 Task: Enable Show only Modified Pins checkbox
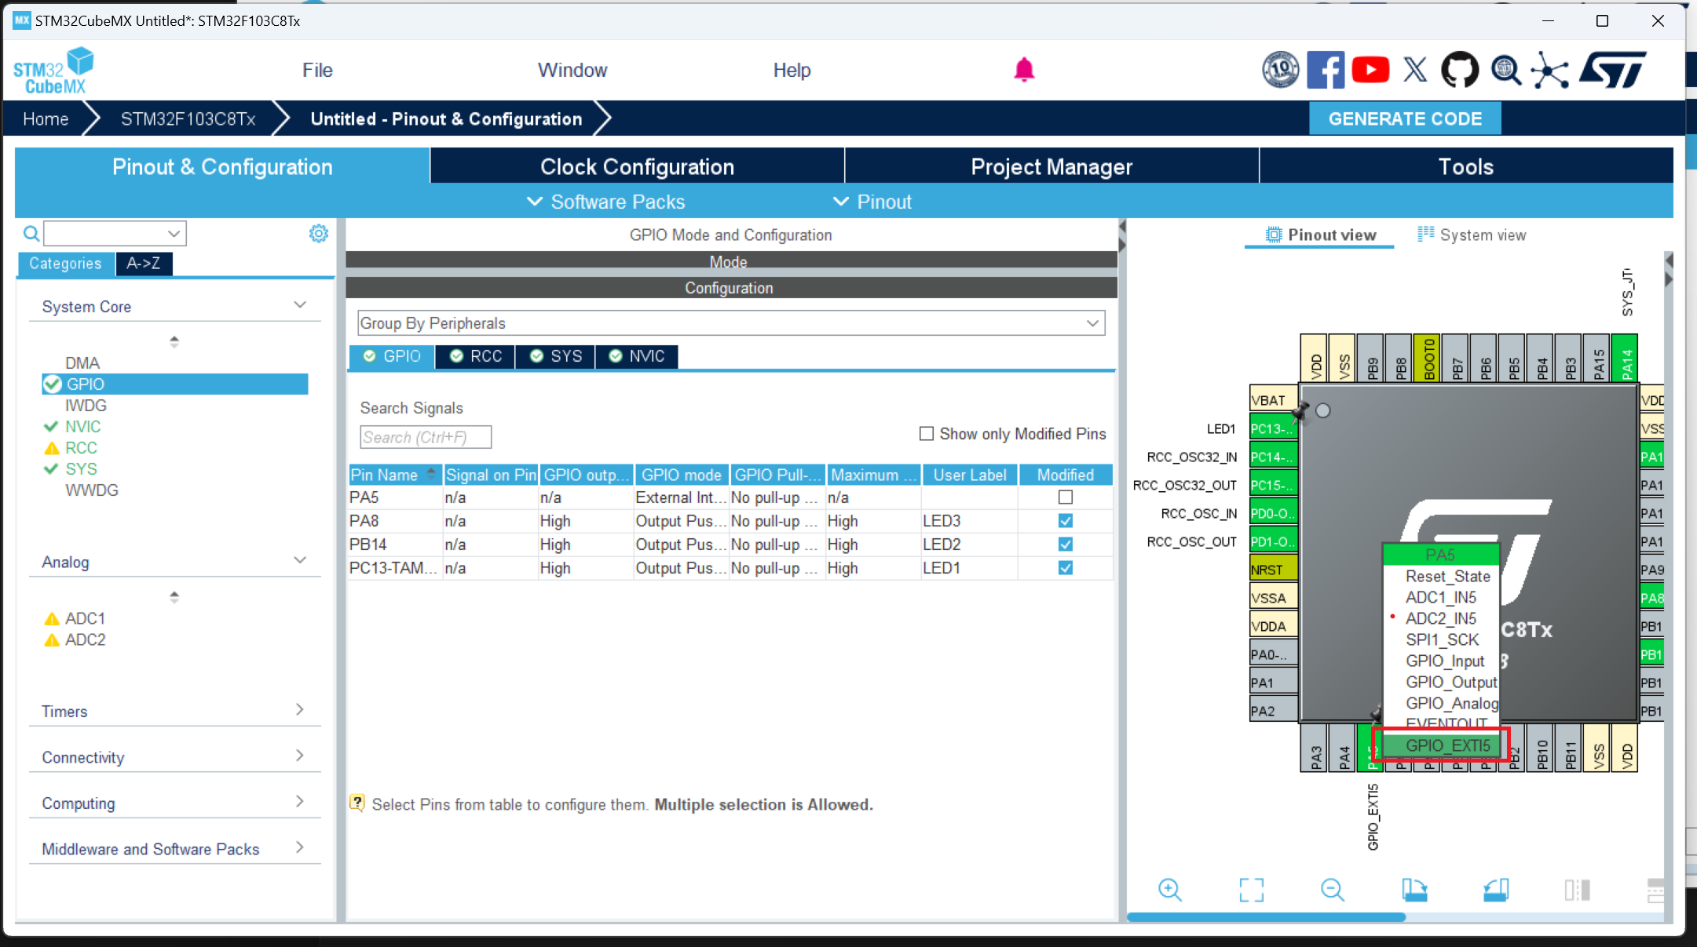coord(927,434)
